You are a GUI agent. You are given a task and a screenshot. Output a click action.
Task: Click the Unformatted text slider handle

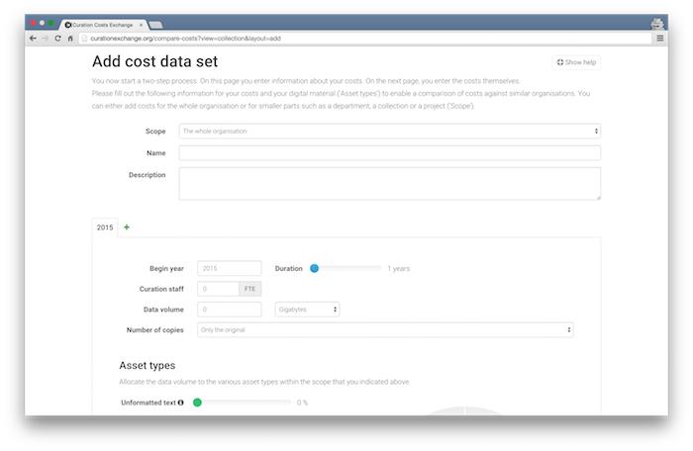click(x=198, y=403)
